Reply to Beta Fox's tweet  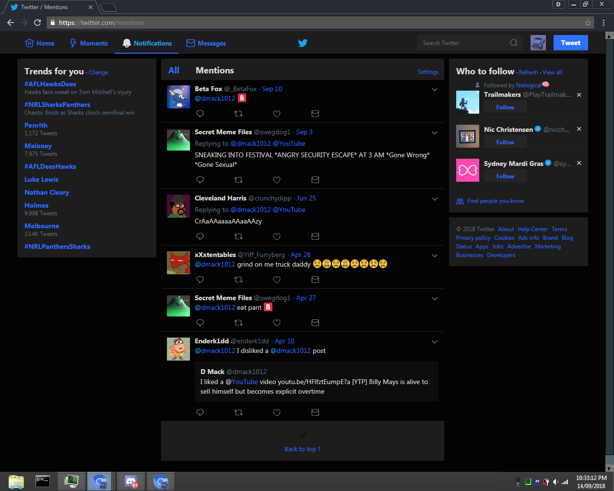(200, 114)
